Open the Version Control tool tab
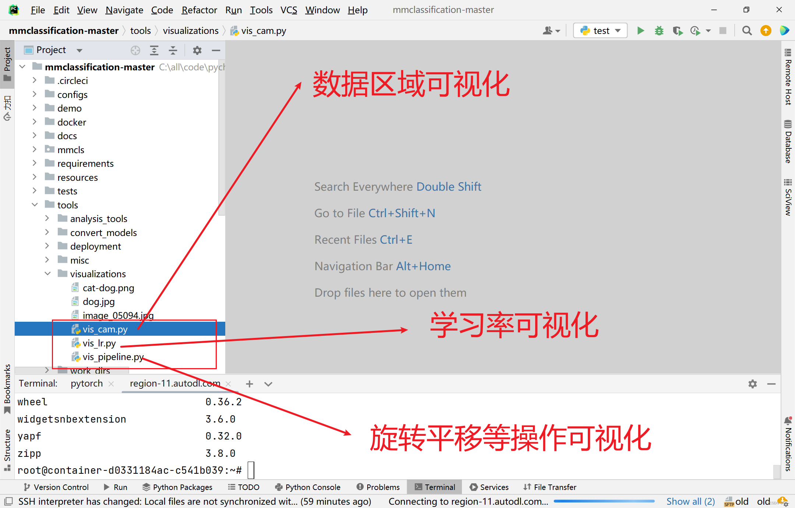Image resolution: width=795 pixels, height=508 pixels. coord(56,487)
